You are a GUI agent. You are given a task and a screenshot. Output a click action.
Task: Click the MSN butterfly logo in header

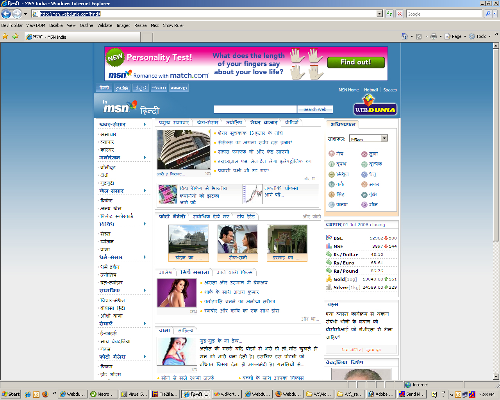pos(120,106)
